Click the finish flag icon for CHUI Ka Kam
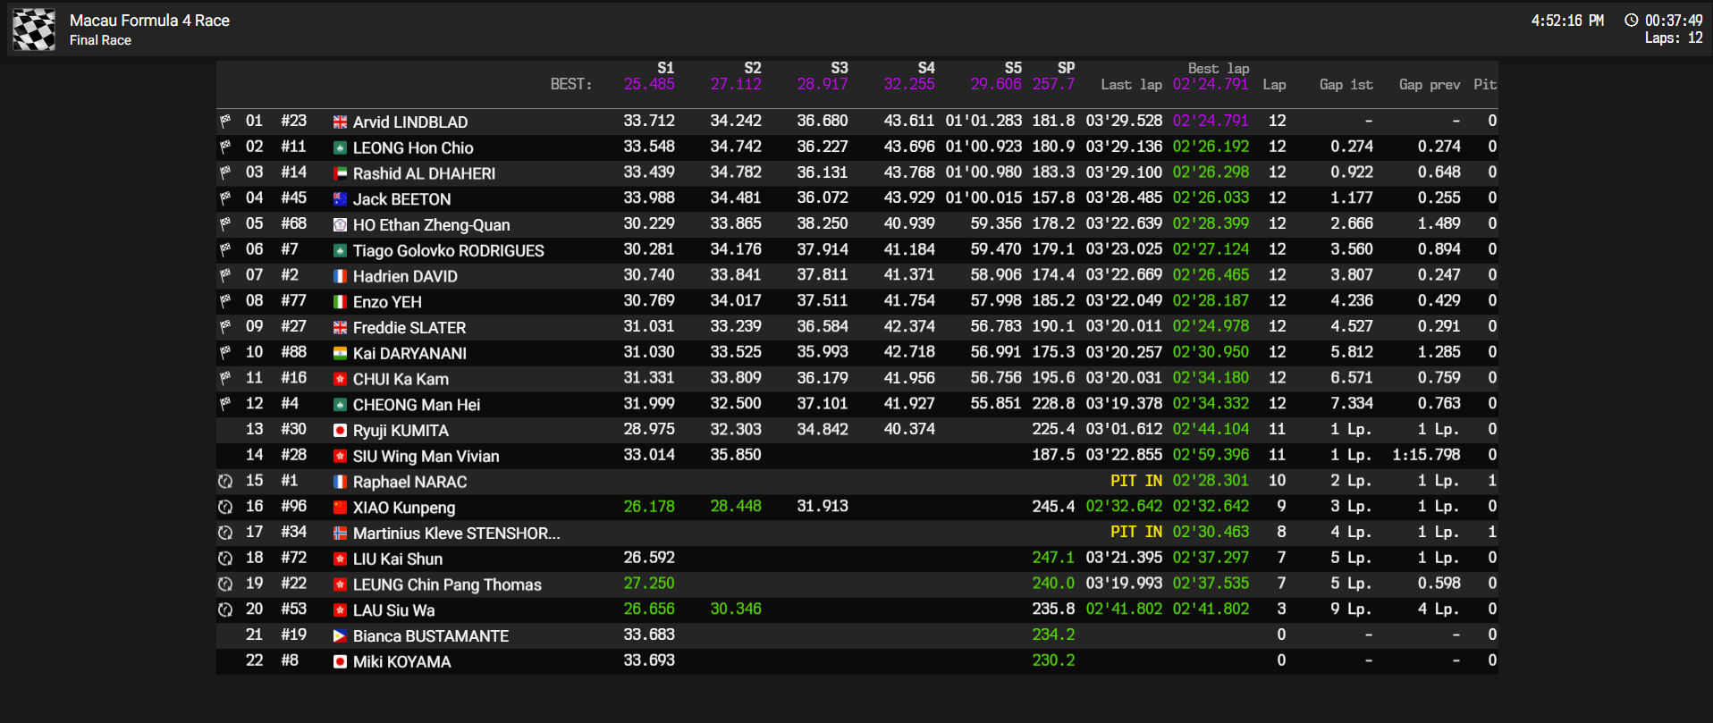Screen dimensions: 1713x723 (225, 379)
